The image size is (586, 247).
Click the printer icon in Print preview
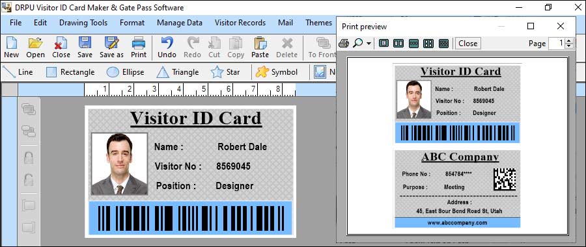[x=343, y=44]
